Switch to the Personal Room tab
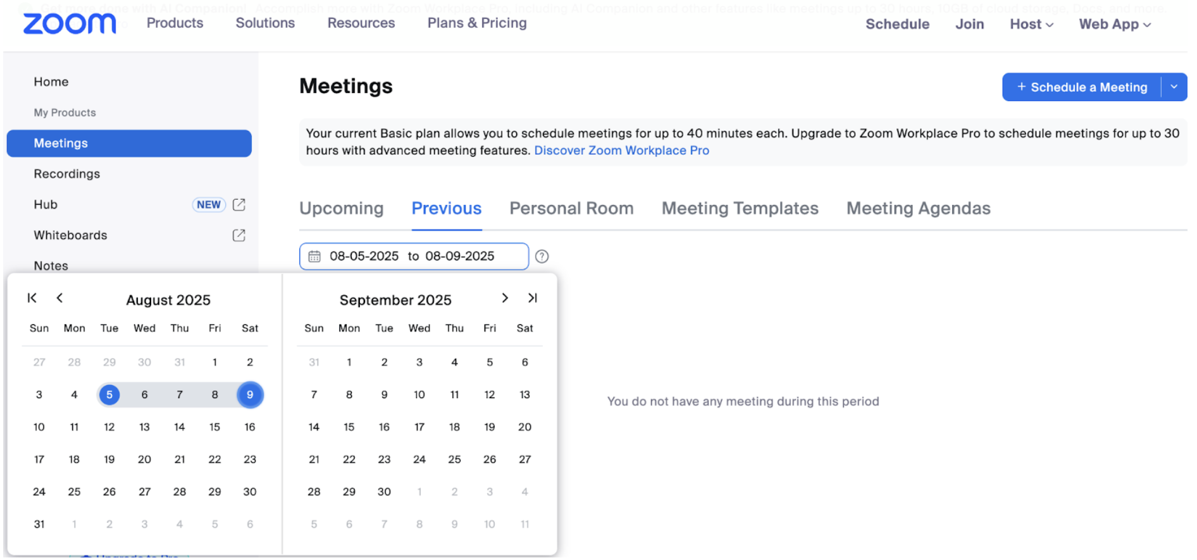The image size is (1197, 560). point(571,209)
